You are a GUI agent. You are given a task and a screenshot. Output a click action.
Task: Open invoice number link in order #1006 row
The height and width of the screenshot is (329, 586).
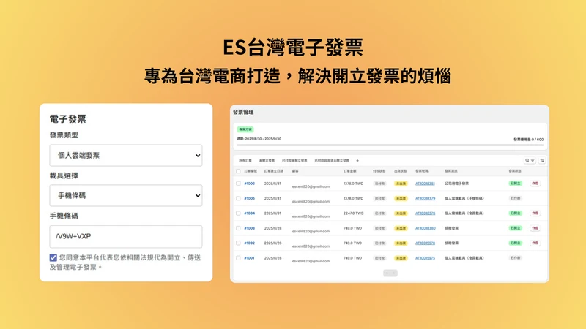coord(425,184)
